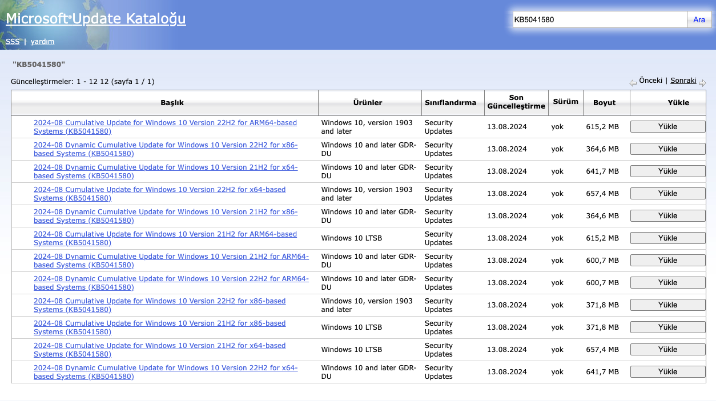Open the Microsoft Update Kataloğu home link
The image size is (716, 404).
coord(95,18)
